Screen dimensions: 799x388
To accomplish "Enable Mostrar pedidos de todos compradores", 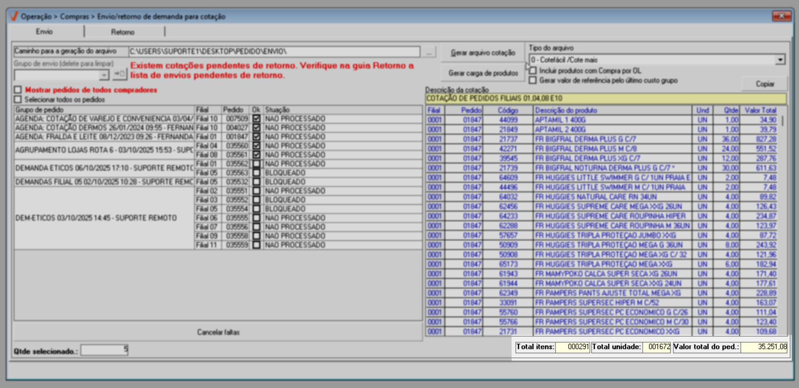I will 18,90.
